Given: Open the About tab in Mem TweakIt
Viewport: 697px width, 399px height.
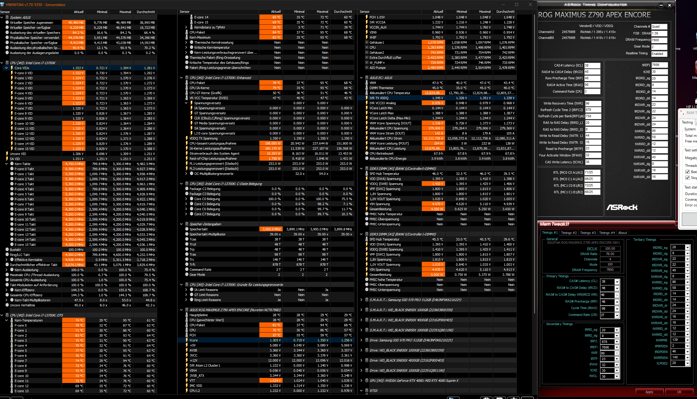Looking at the screenshot, I should (x=623, y=233).
